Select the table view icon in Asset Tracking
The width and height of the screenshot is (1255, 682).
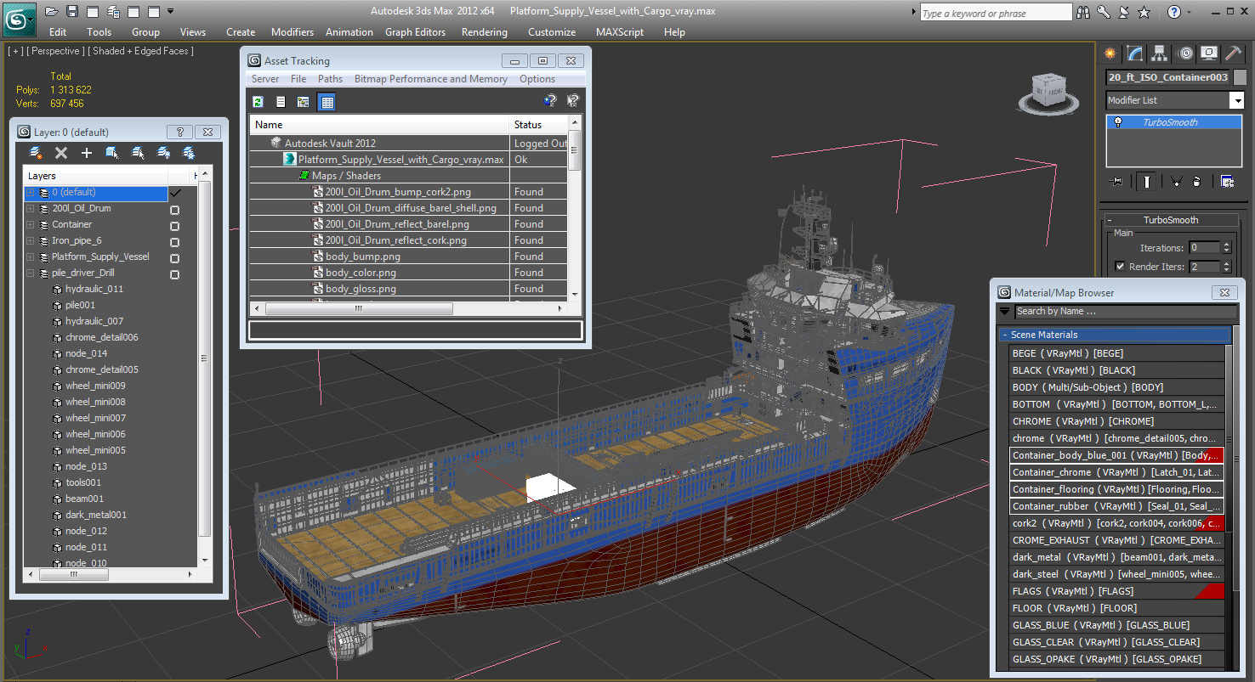click(327, 102)
